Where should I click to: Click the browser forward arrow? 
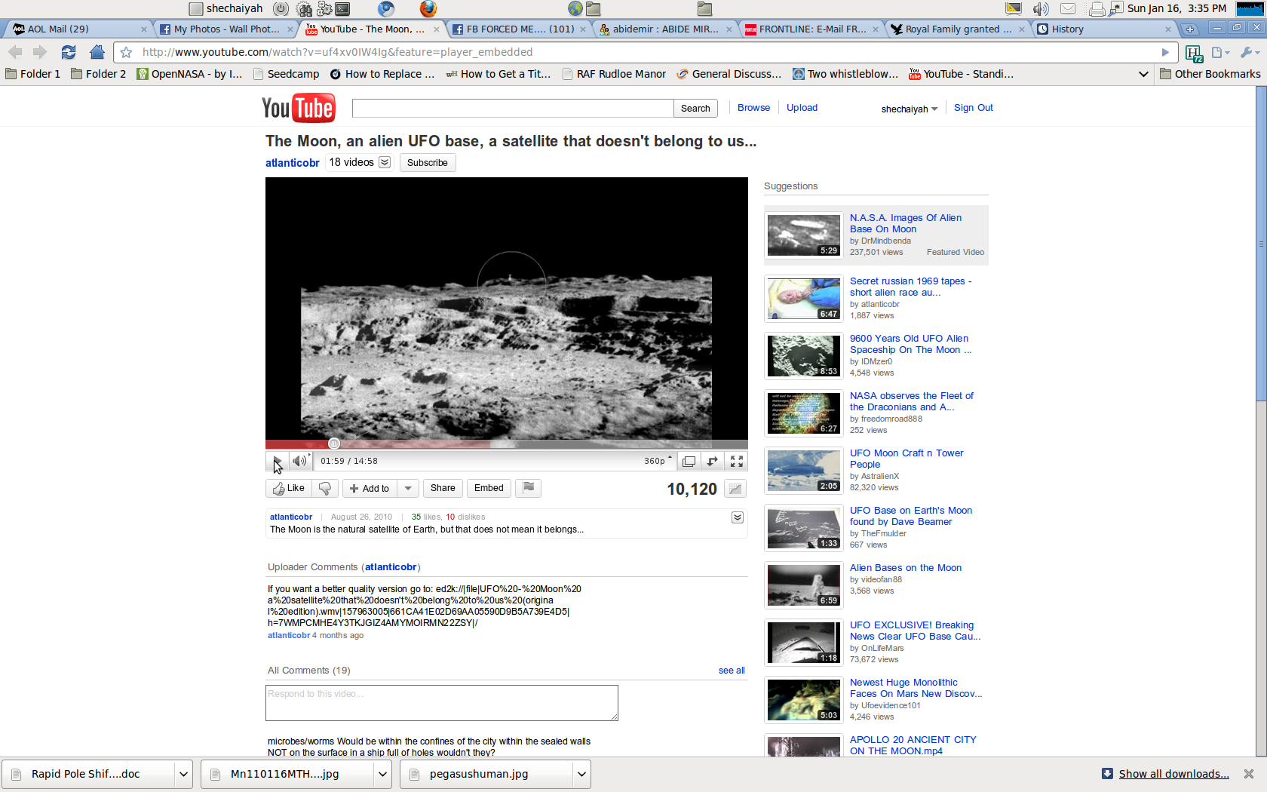(40, 52)
